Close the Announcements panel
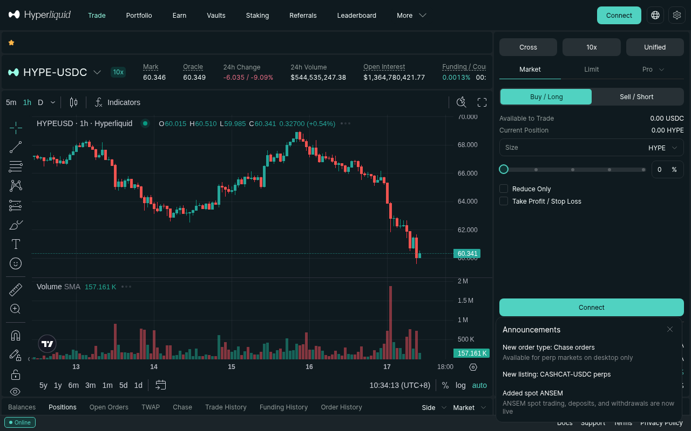 (670, 329)
